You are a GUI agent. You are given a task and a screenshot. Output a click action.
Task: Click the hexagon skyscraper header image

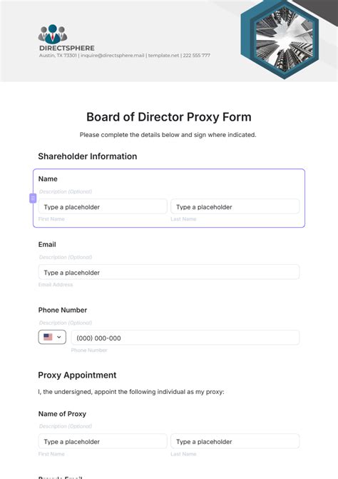(280, 40)
